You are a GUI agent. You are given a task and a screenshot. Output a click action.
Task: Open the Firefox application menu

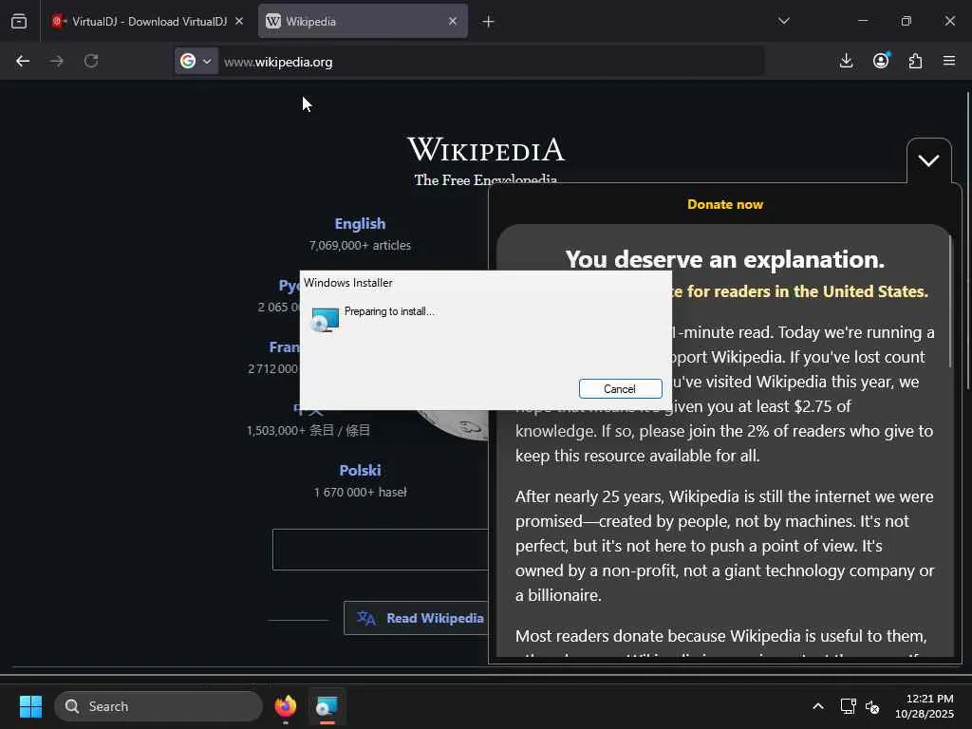point(949,61)
